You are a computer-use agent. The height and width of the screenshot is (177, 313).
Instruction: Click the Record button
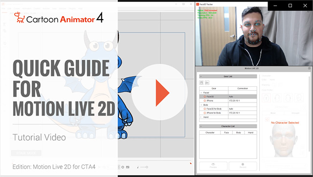pyautogui.click(x=243, y=166)
